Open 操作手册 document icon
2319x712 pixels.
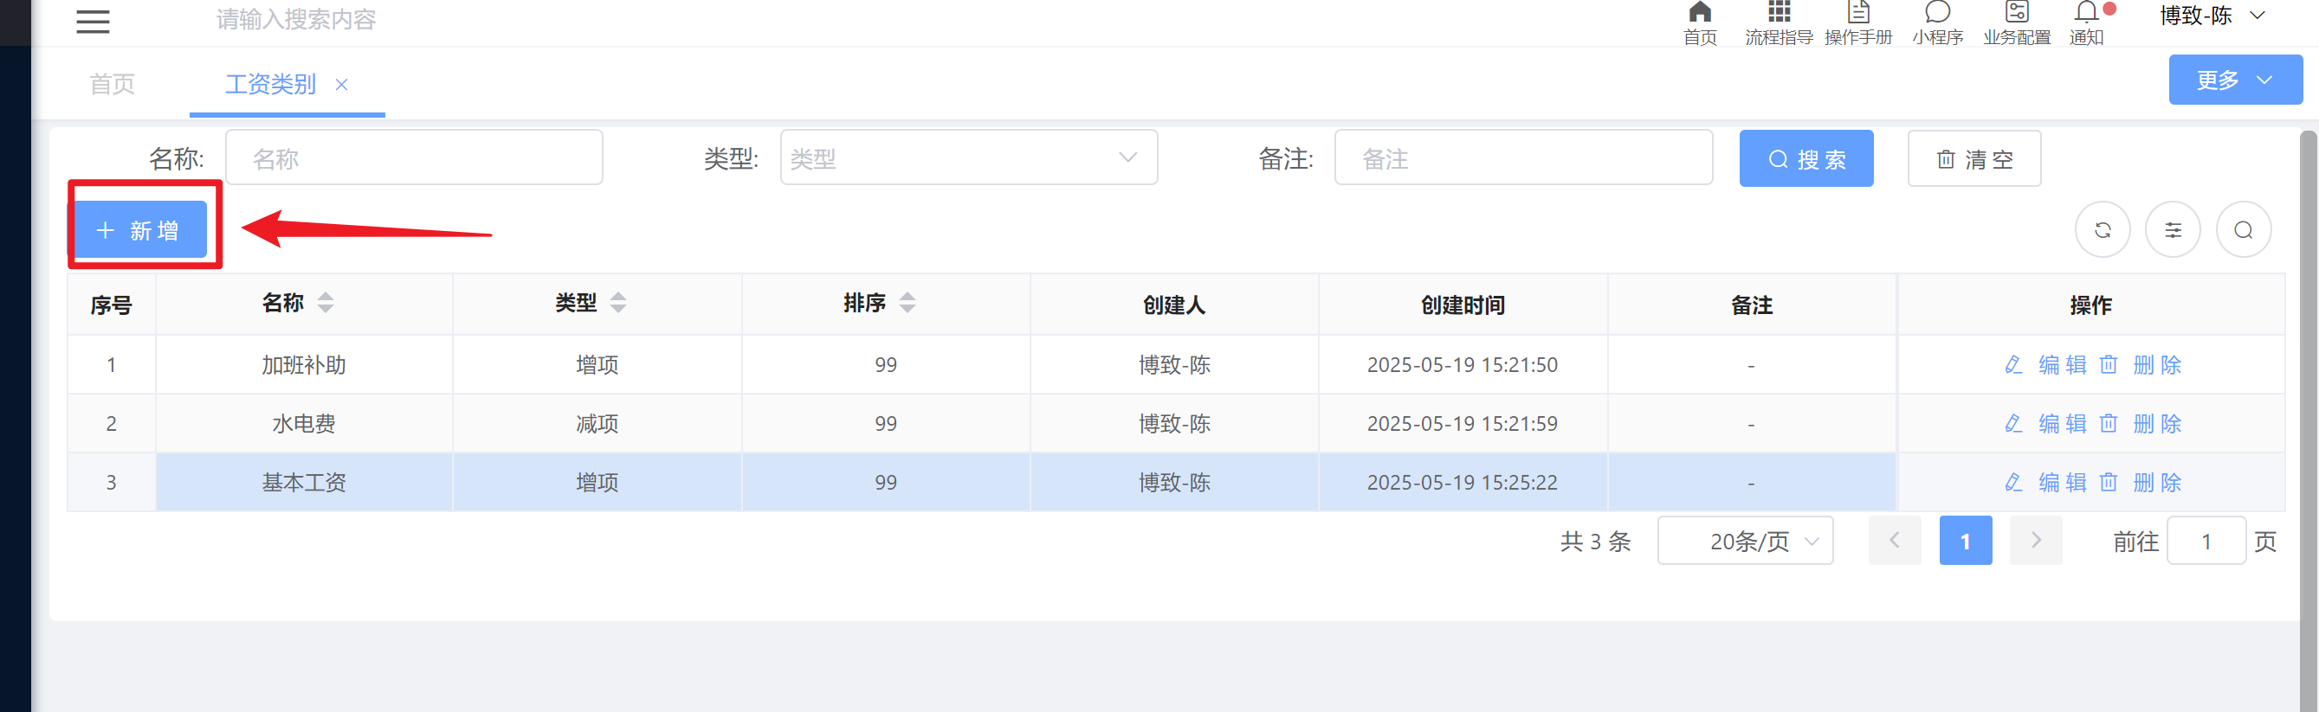pyautogui.click(x=1858, y=23)
